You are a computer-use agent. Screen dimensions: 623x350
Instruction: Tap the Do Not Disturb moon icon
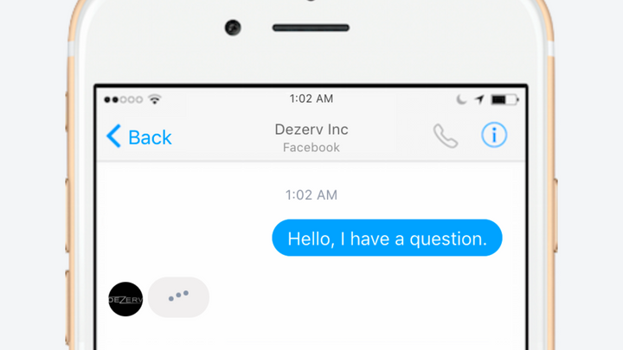pyautogui.click(x=461, y=99)
